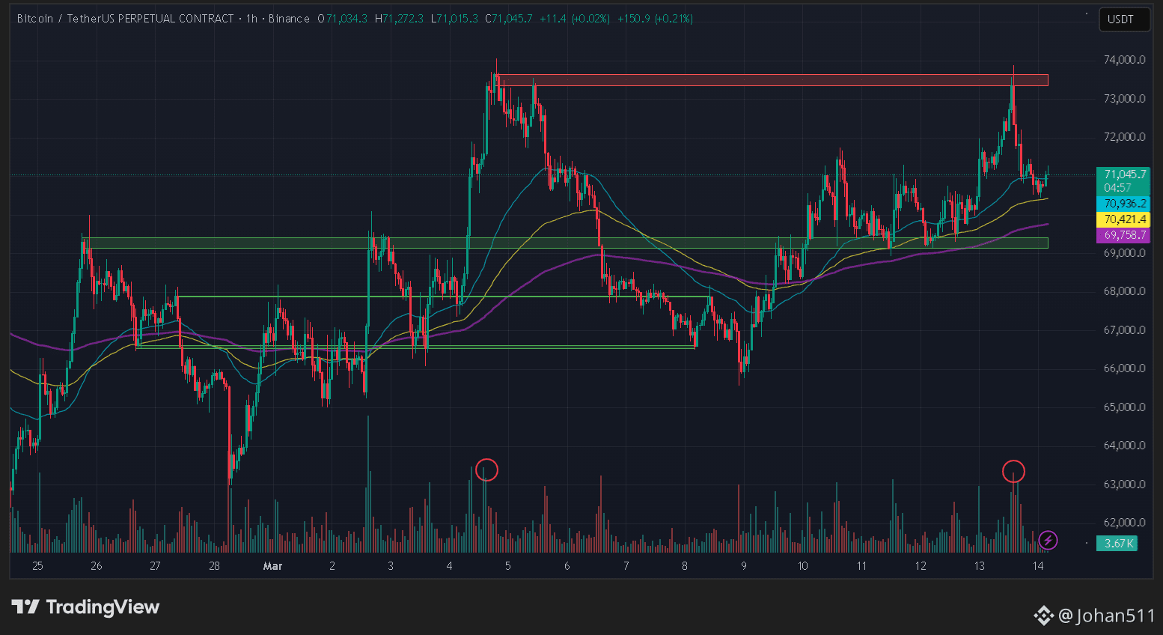Click the "Mar" month label on the time axis
Viewport: 1163px width, 635px height.
coord(272,566)
